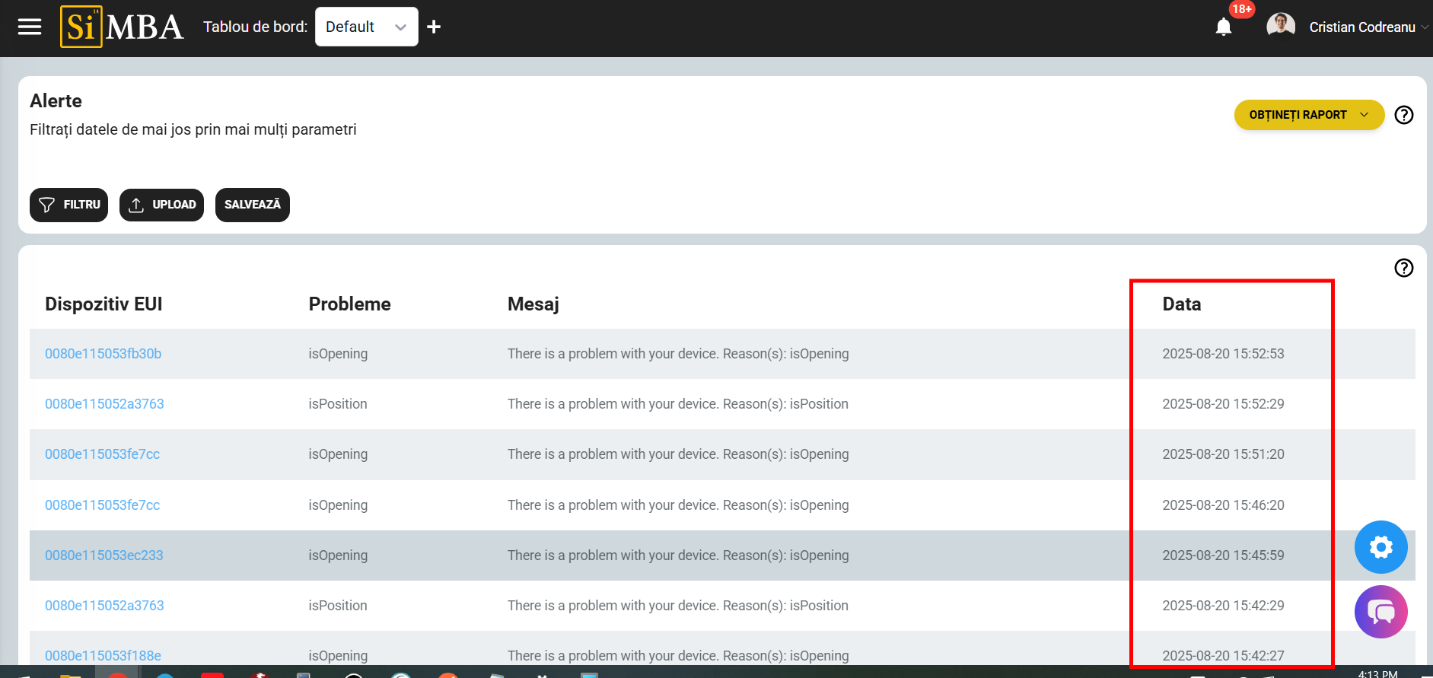Open device 0080e115053ec233 link

click(103, 555)
